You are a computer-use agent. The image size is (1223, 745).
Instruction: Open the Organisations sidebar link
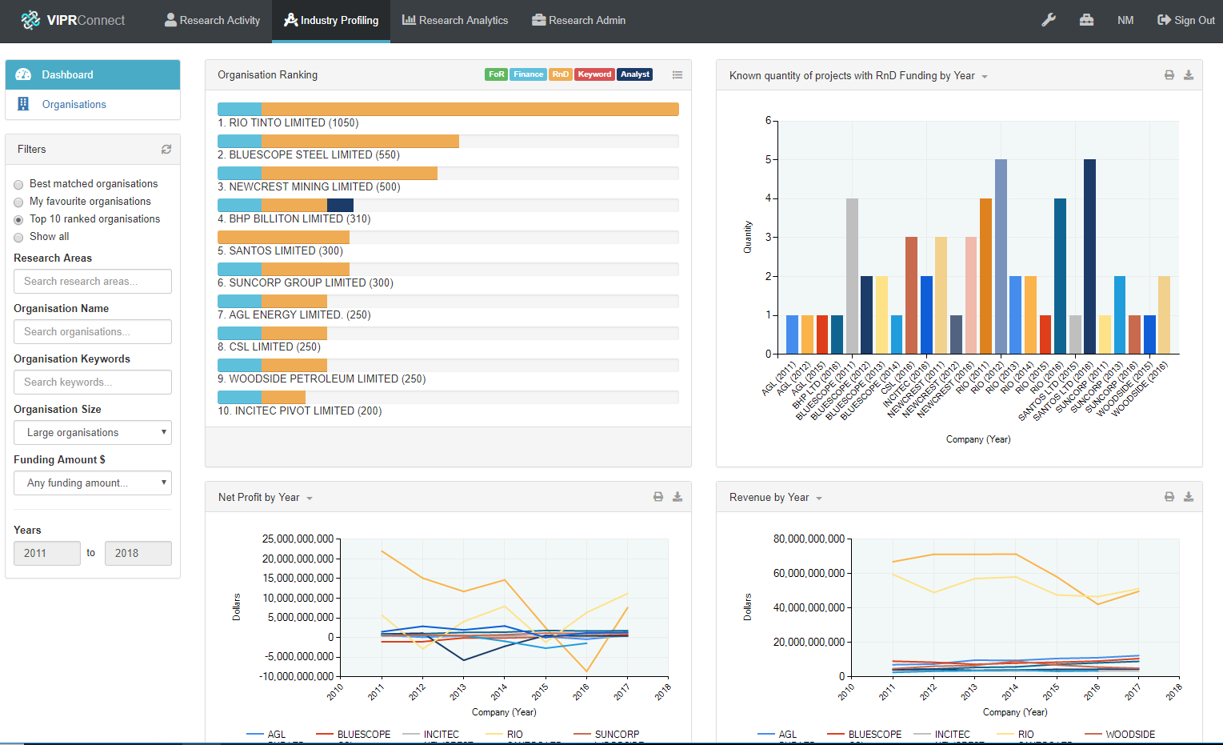[x=74, y=104]
